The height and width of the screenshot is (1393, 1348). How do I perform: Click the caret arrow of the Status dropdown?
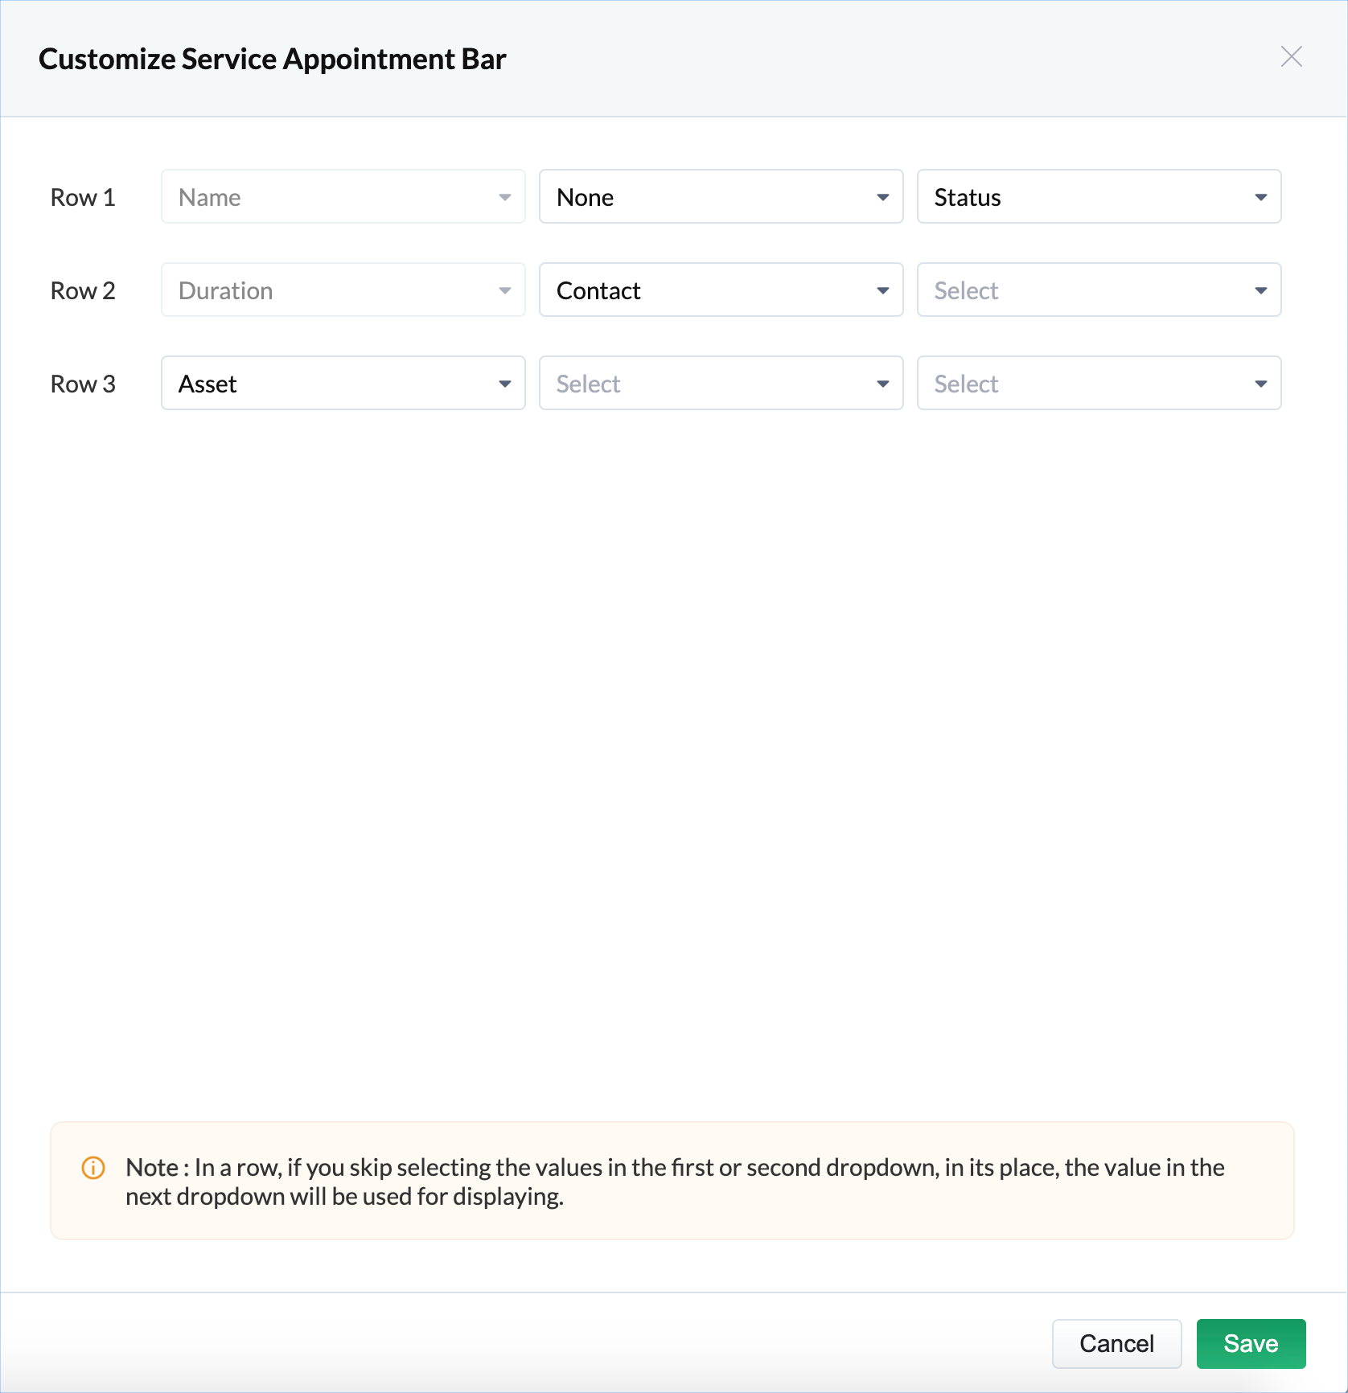(1260, 198)
